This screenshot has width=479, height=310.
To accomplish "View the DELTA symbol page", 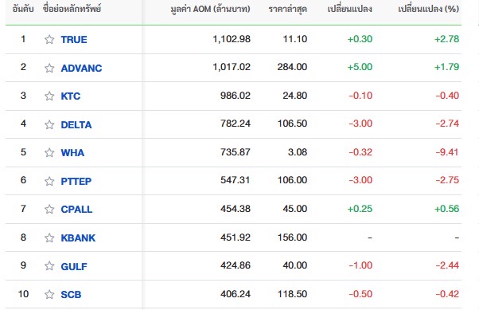I will (76, 124).
